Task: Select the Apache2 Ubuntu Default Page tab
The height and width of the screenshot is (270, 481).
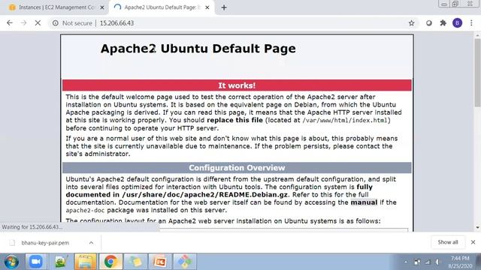Action: coord(161,7)
